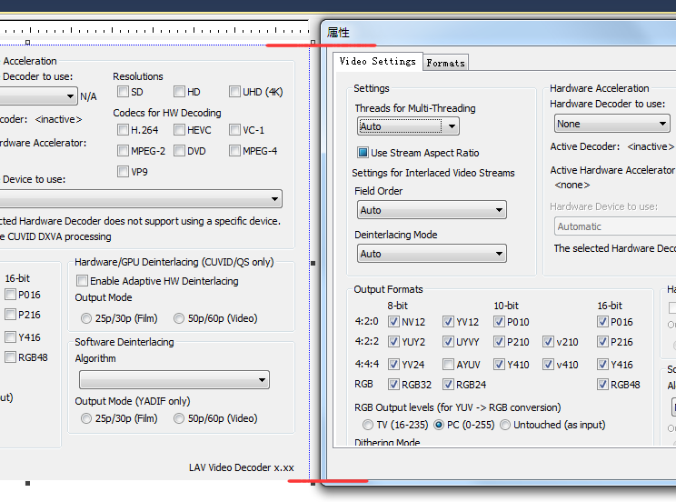The image size is (676, 502).
Task: Open the Deinterlacing Mode dropdown
Action: tap(432, 254)
